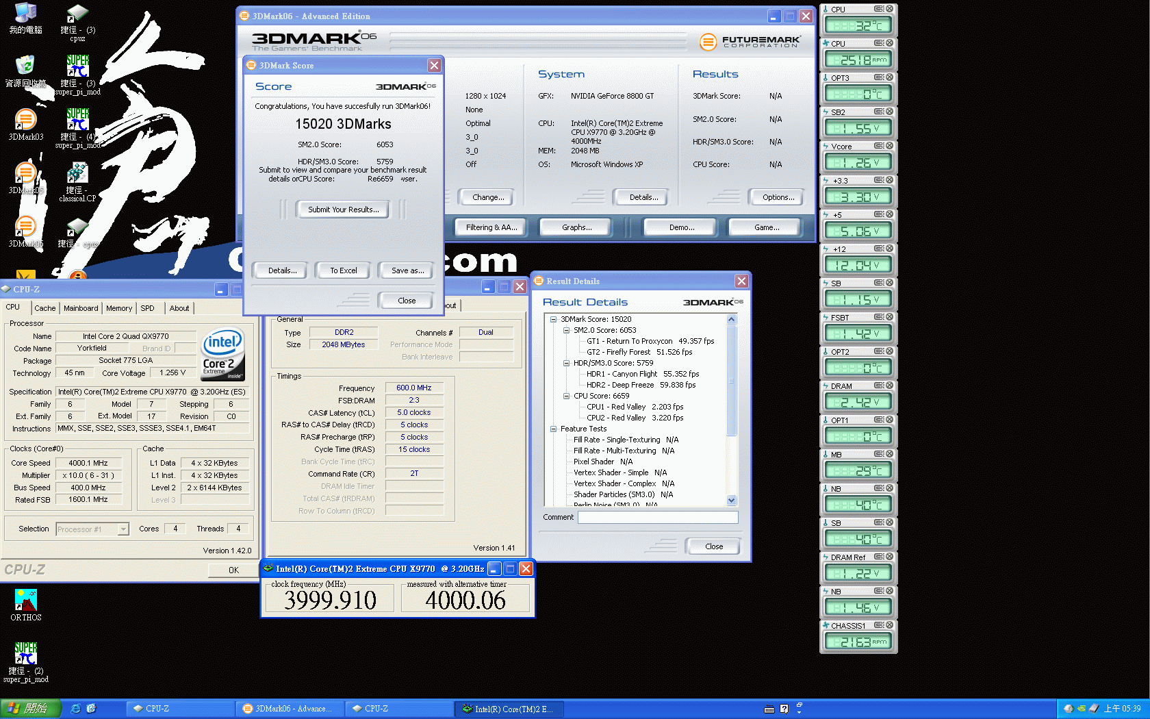Open the 資源回收筒 recycle bin icon
The image size is (1150, 719).
[25, 71]
